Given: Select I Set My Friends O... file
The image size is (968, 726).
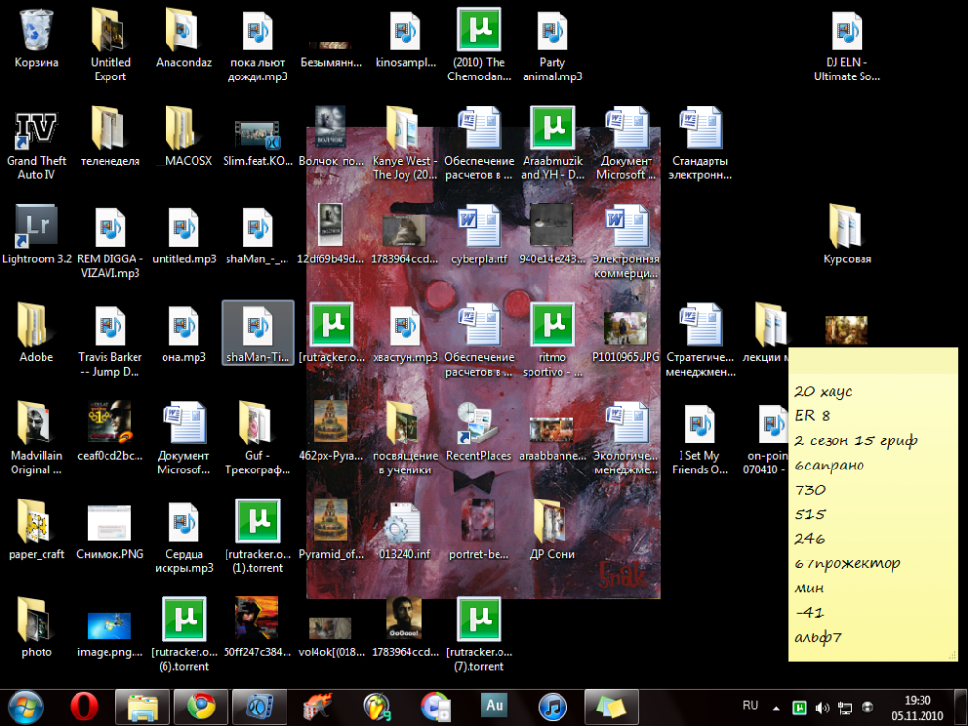Looking at the screenshot, I should click(700, 439).
